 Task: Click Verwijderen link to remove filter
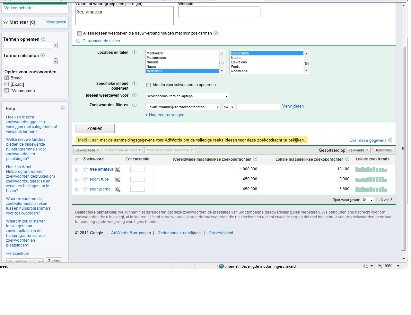(x=293, y=106)
